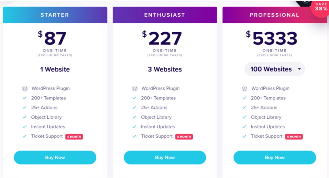Click the 6 MONTH badge in Professional plan
The height and width of the screenshot is (178, 329).
point(294,137)
